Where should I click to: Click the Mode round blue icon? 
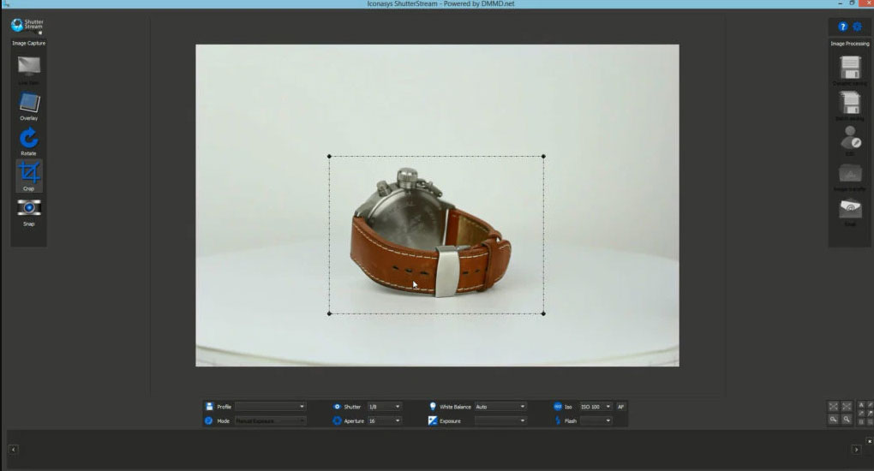click(208, 420)
